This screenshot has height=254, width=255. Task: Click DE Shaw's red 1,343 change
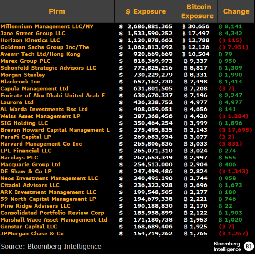[234, 171]
